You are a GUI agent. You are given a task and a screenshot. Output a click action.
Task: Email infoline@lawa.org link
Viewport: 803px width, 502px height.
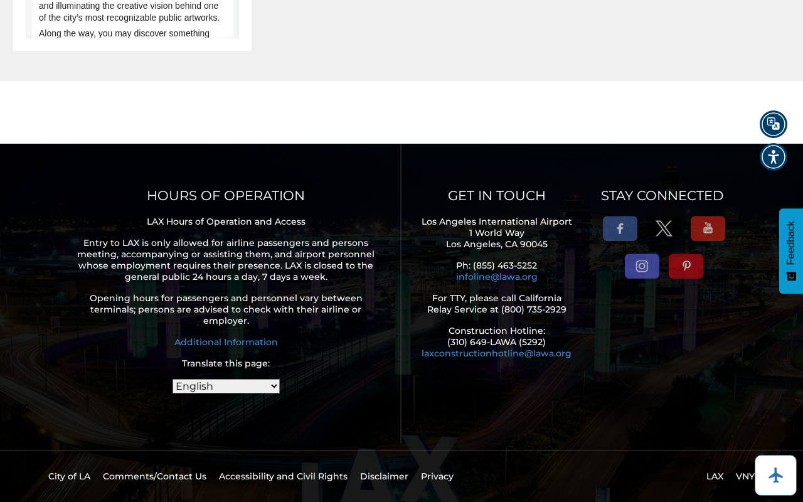click(x=496, y=277)
